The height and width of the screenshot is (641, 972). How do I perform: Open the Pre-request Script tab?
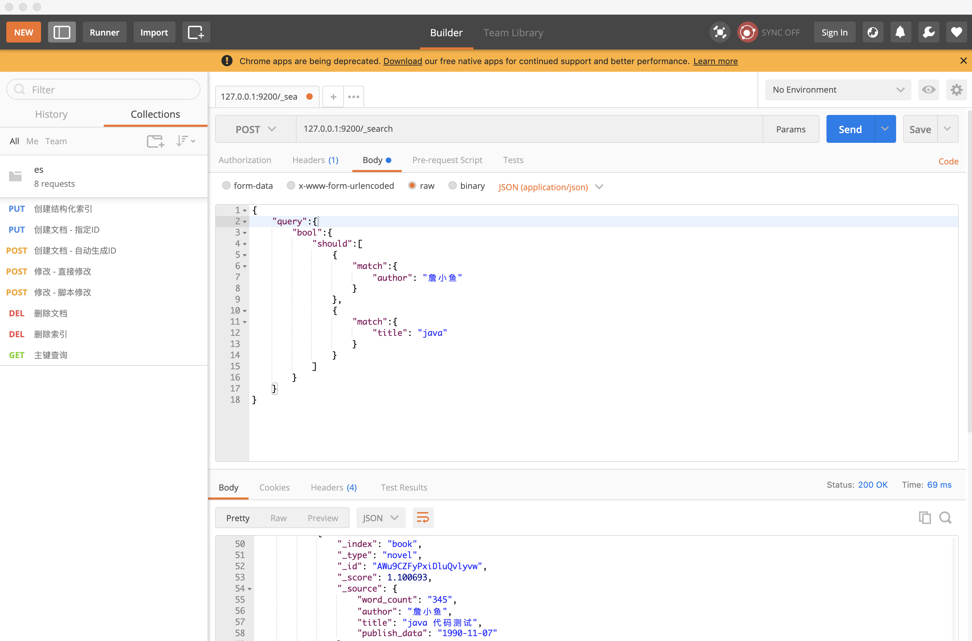pyautogui.click(x=447, y=160)
